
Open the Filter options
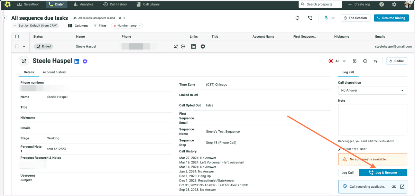point(100,26)
